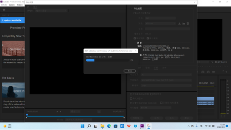
Task: Click the output name 001.avi link
Action: coord(148,34)
